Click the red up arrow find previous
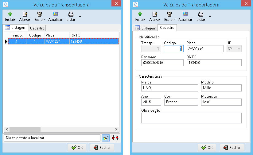 (x=117, y=138)
